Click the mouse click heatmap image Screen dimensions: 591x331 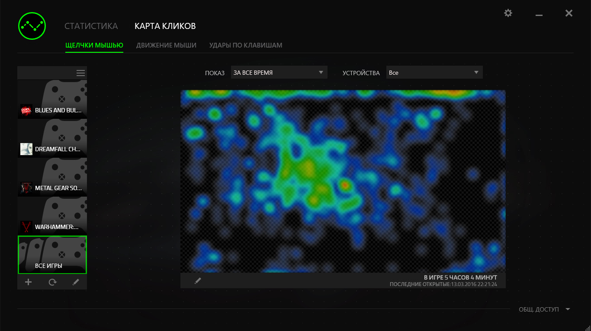(343, 181)
